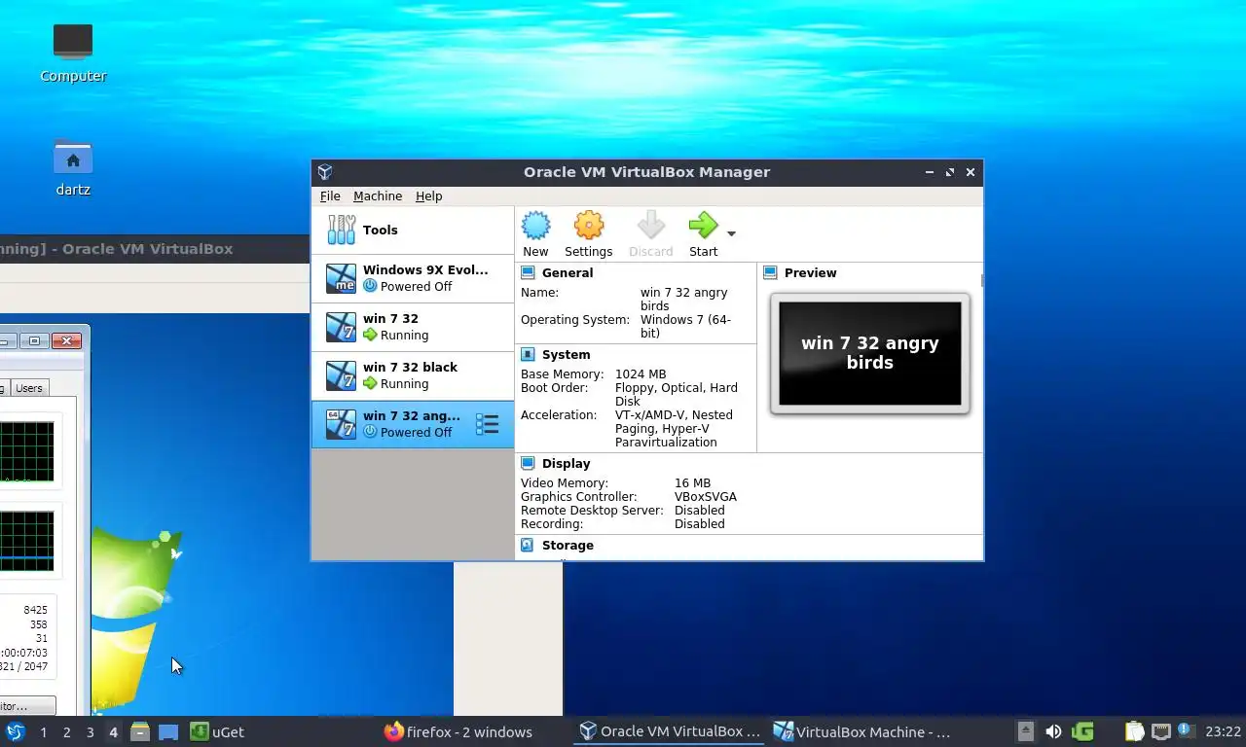Switch to firefox - 2 windows taskbar entry

tap(458, 731)
